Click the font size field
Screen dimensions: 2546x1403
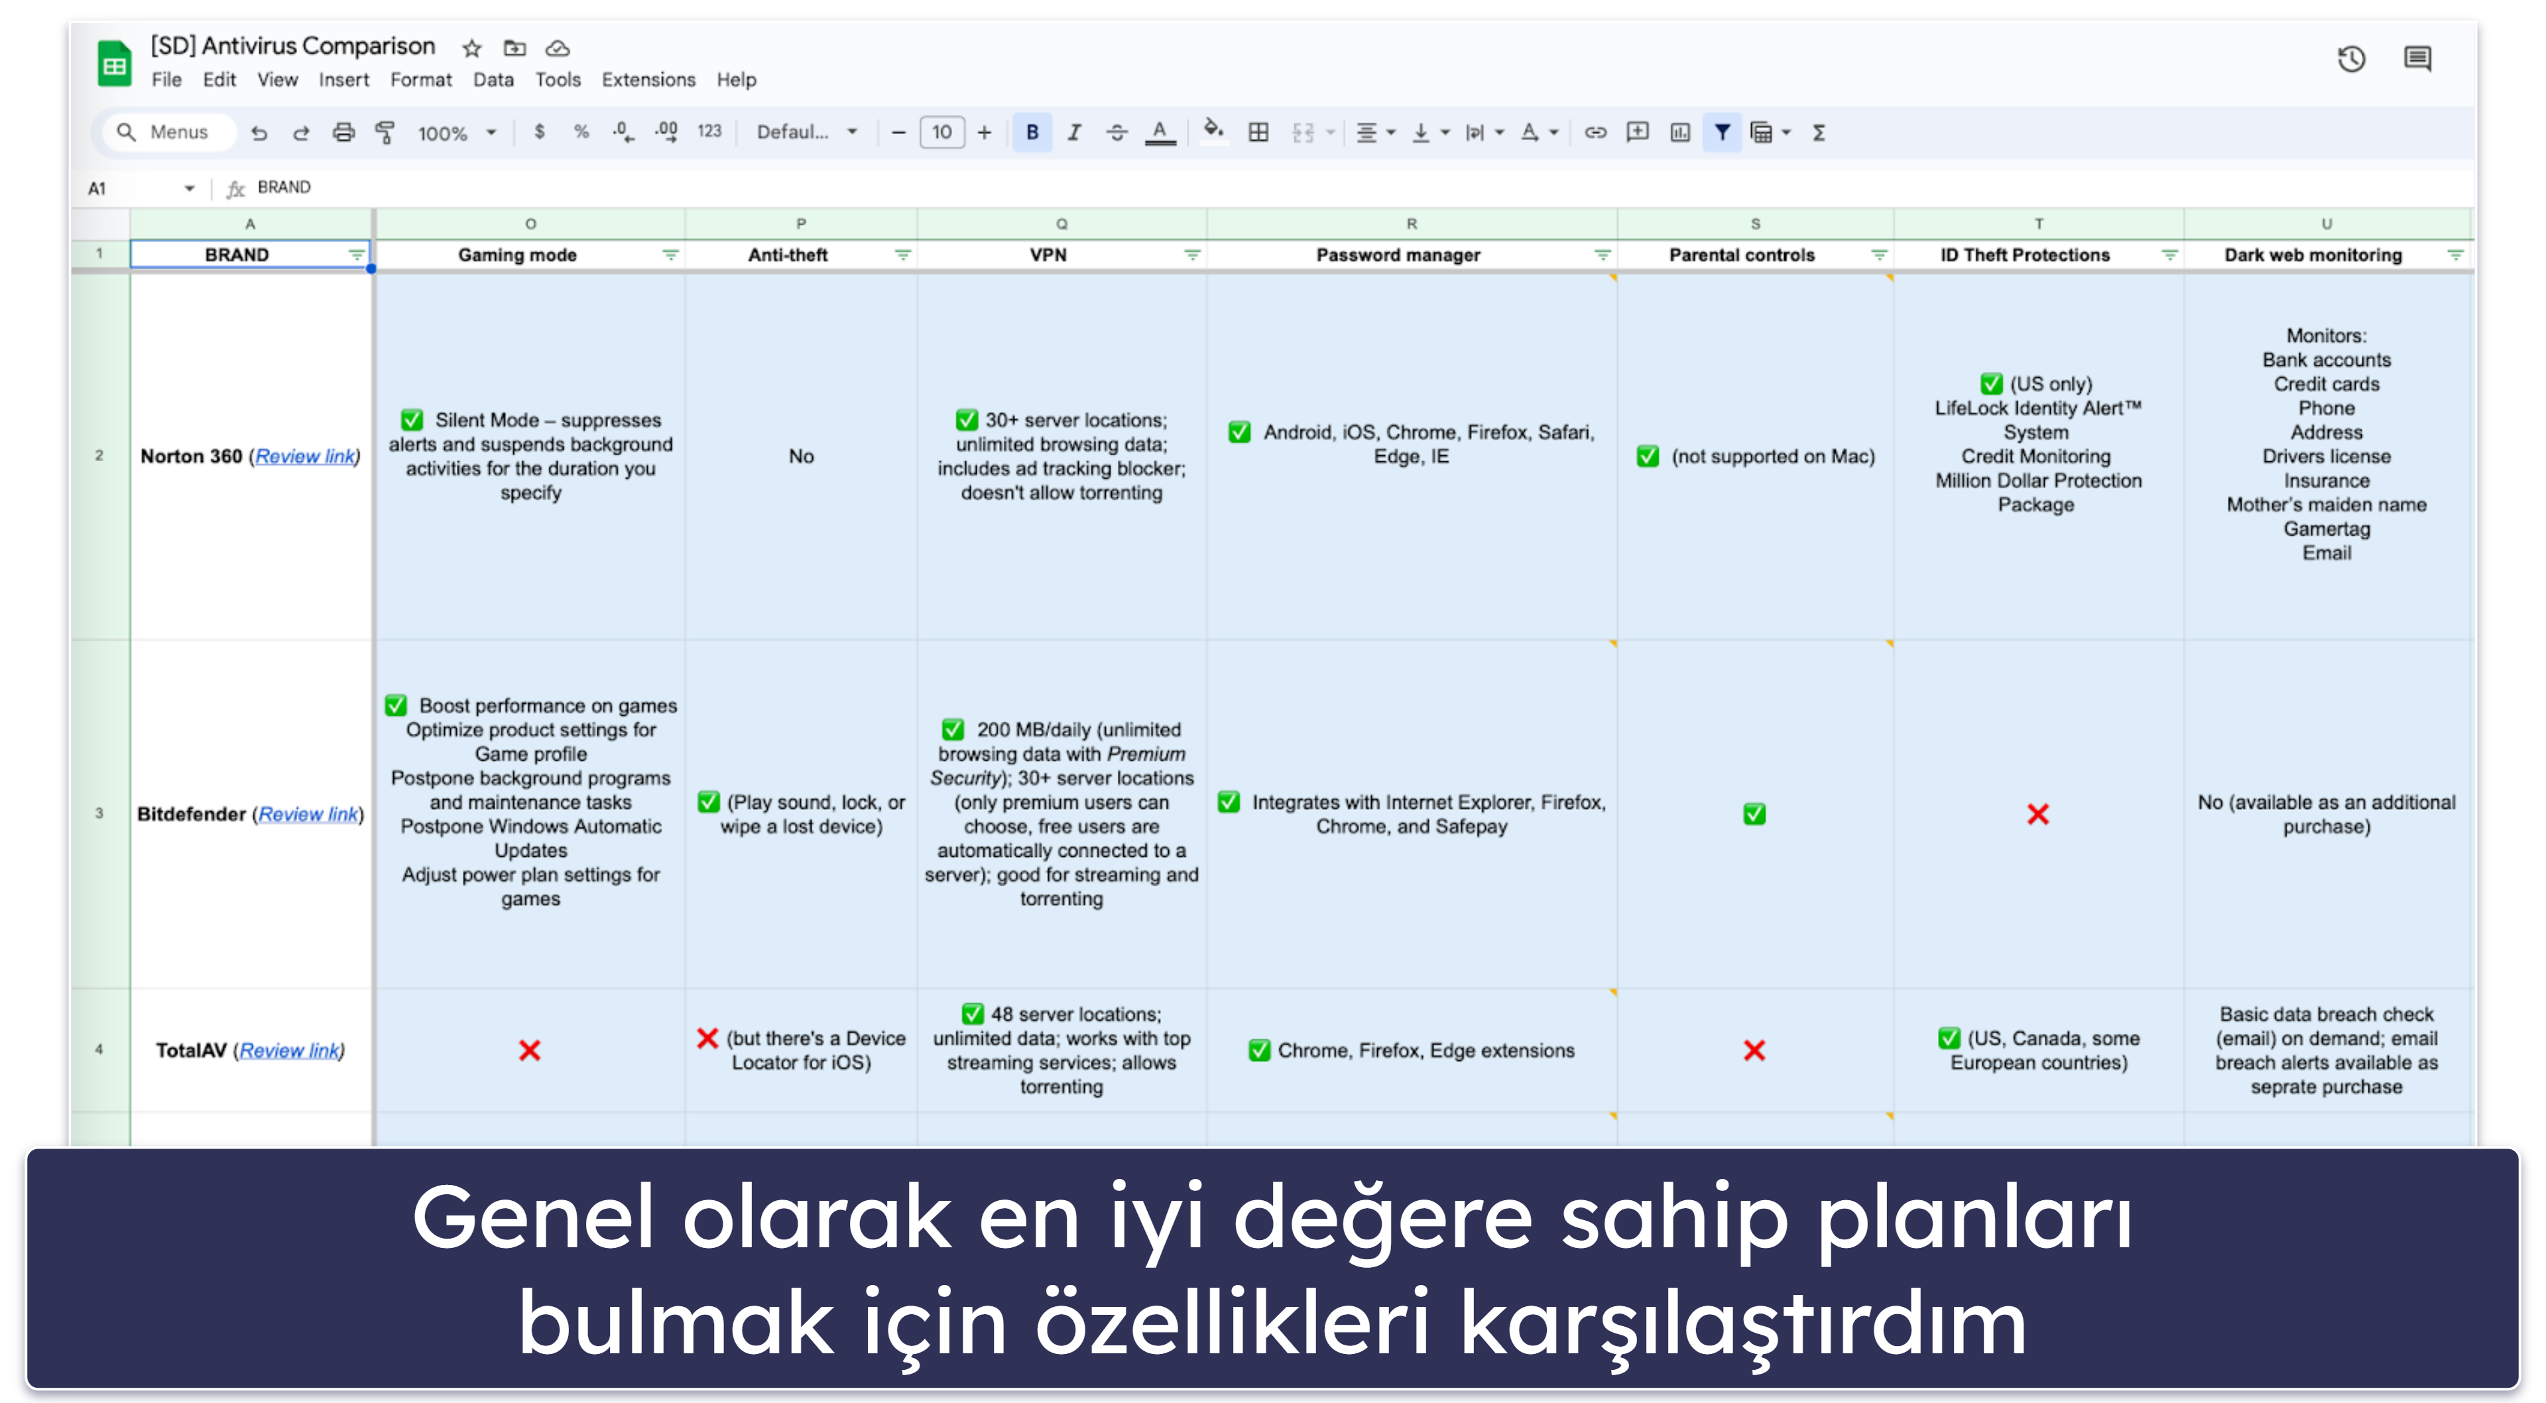tap(942, 133)
